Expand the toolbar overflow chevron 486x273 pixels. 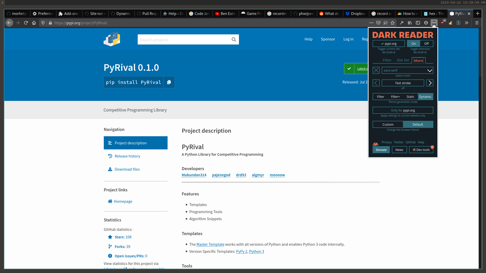click(467, 23)
